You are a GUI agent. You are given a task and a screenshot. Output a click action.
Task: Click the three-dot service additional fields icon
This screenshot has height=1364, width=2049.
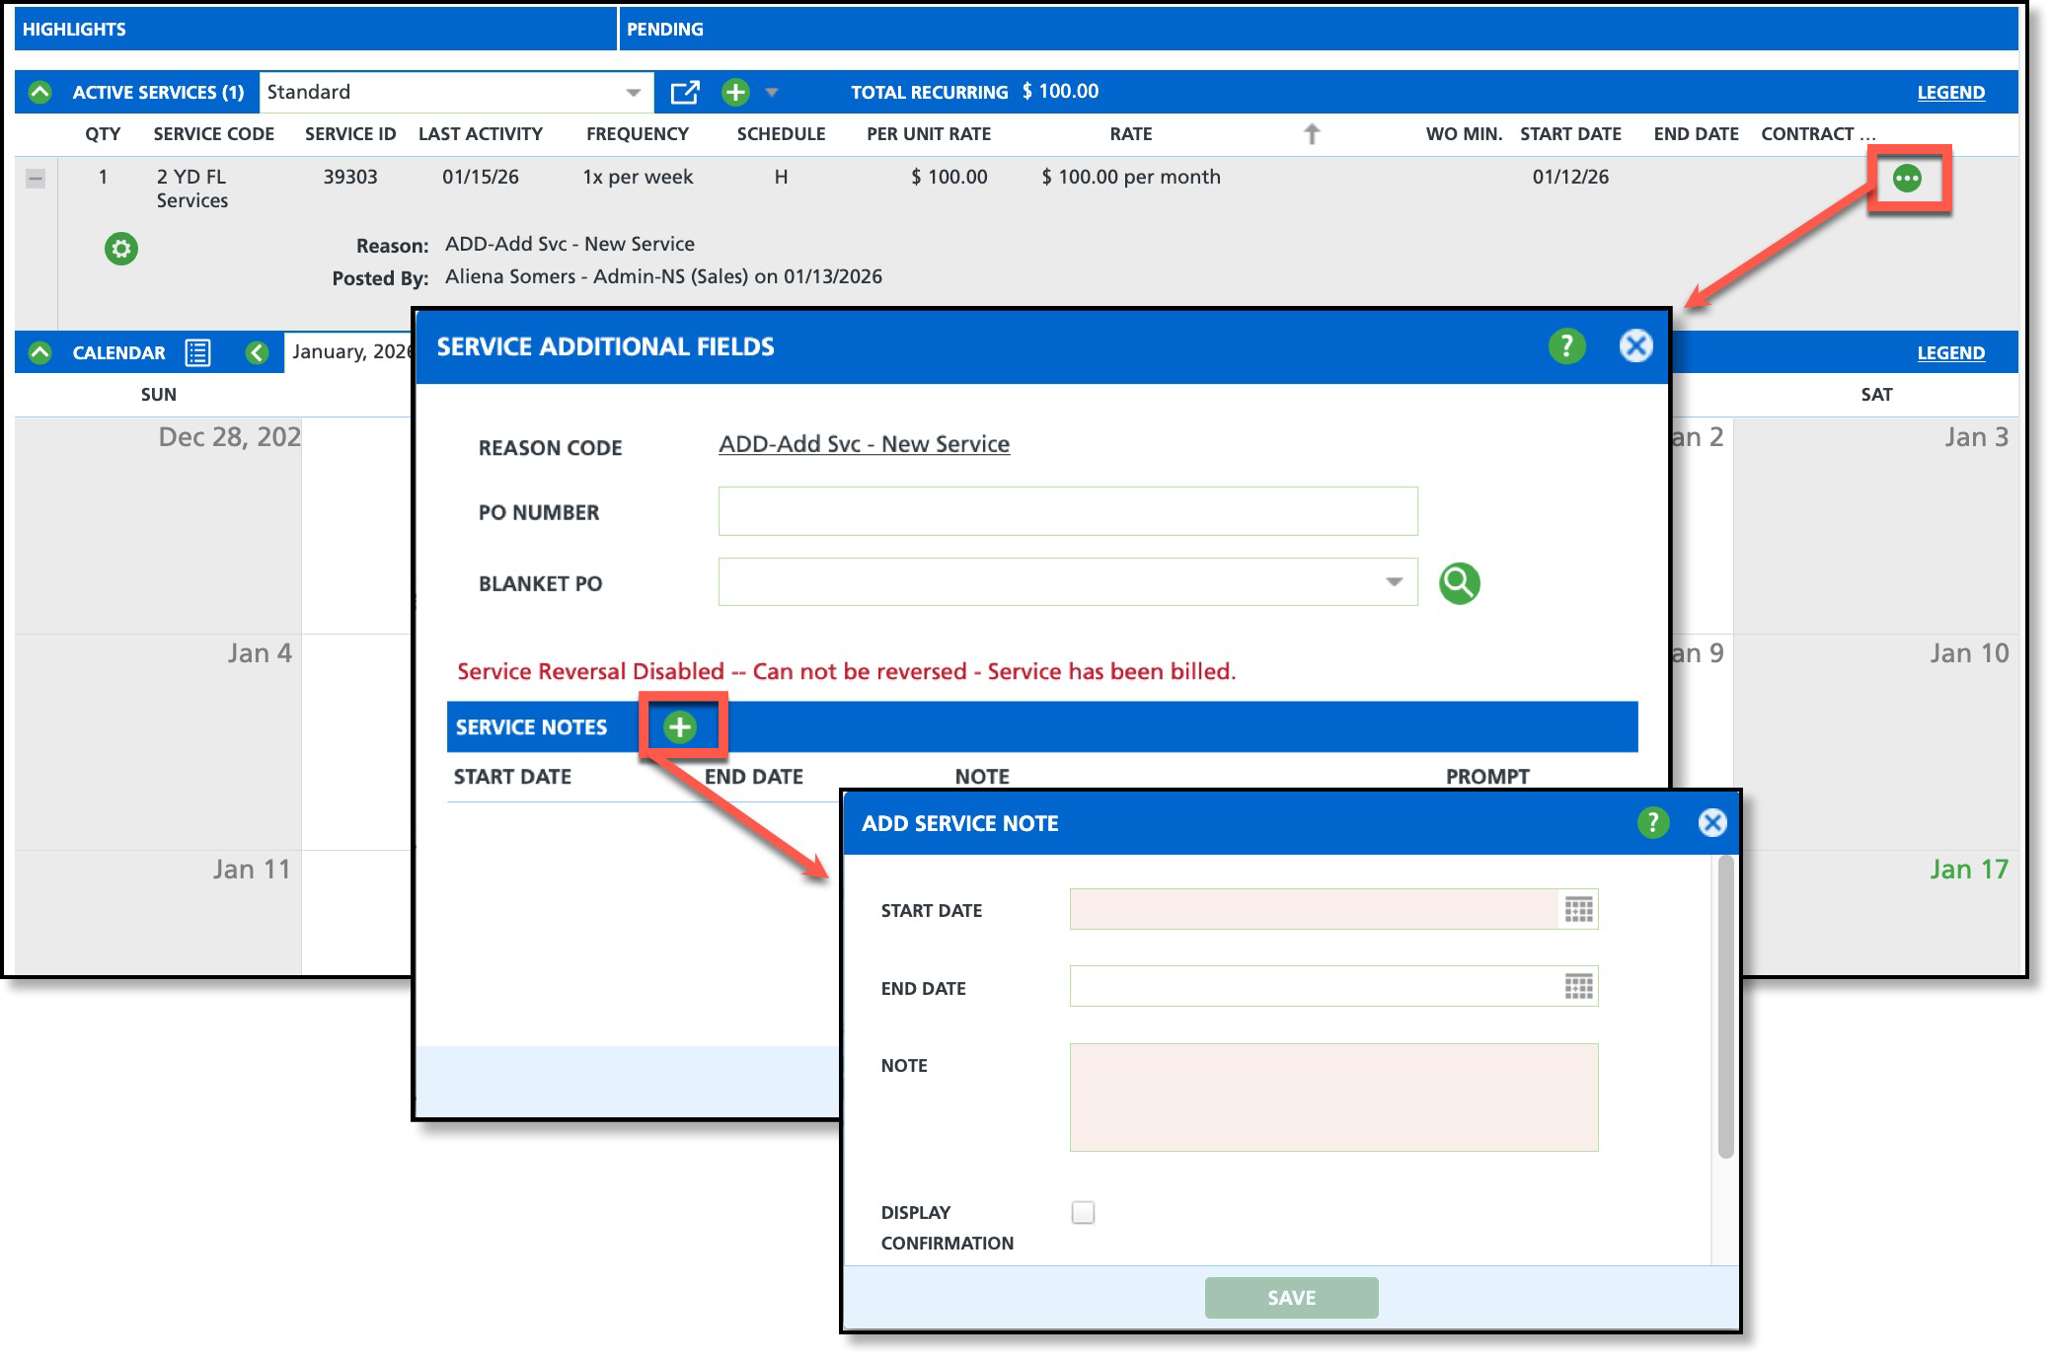point(1906,179)
